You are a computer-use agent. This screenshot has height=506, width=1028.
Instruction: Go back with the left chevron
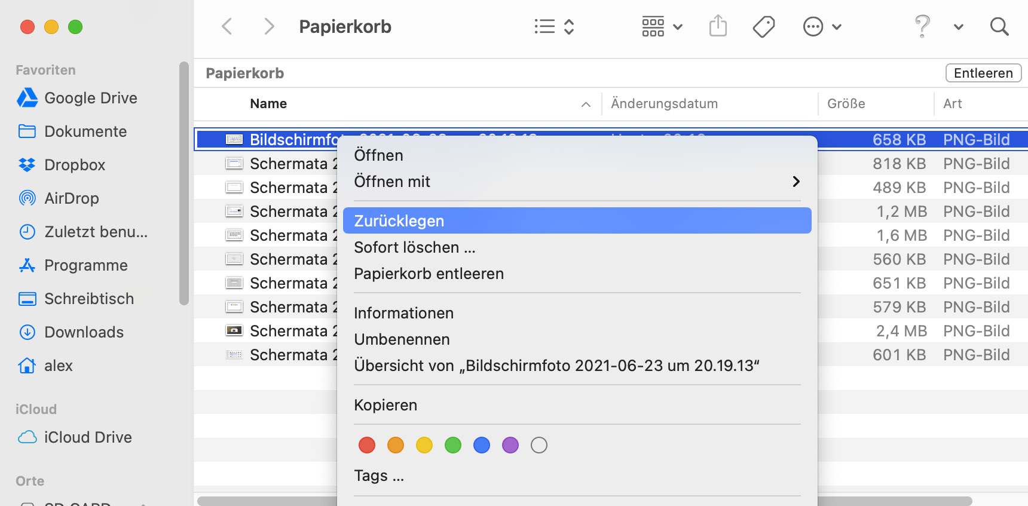[x=227, y=26]
